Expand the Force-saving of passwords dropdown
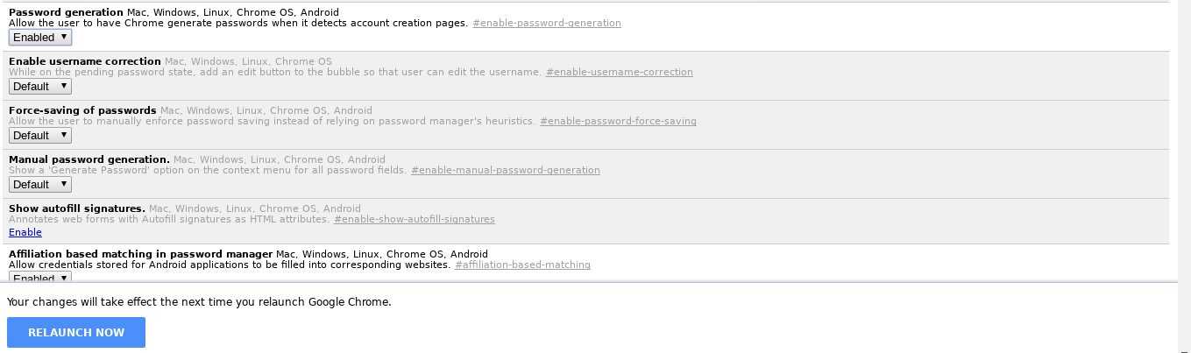 [x=40, y=136]
